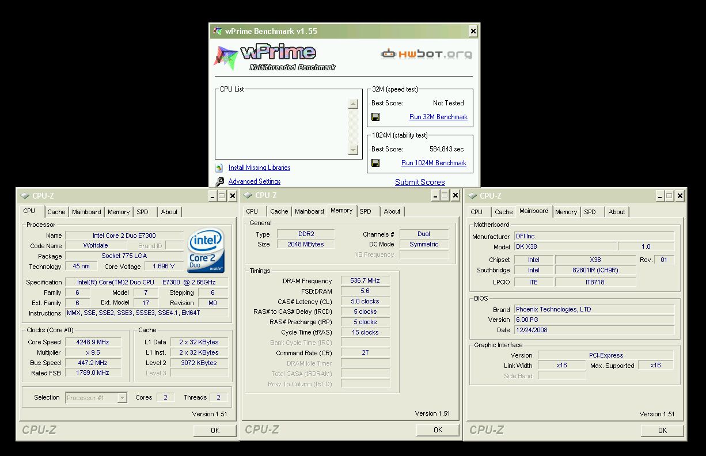Click Run 1024M Benchmark link
Viewport: 706px width, 456px height.
pyautogui.click(x=434, y=163)
